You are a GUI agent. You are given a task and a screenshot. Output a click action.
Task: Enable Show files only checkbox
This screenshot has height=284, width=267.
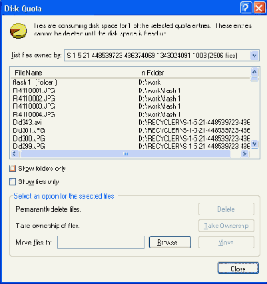click(13, 182)
